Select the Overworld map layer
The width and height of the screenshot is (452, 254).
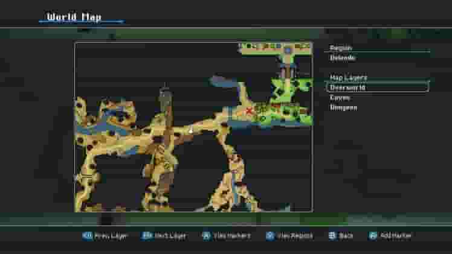(x=378, y=87)
